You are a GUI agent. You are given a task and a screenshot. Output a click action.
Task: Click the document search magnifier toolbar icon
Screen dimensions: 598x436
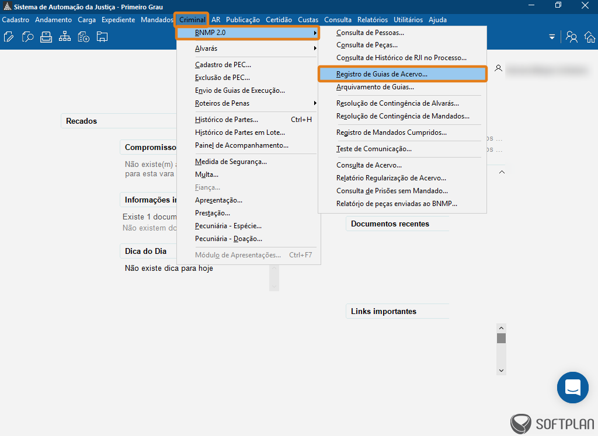[27, 37]
